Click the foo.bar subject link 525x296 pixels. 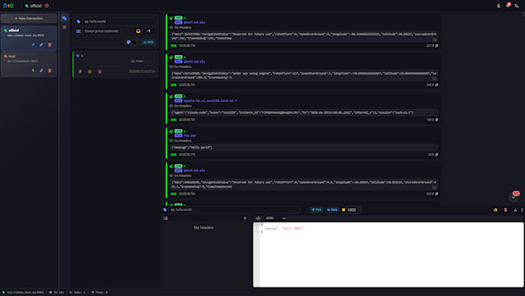pyautogui.click(x=190, y=136)
